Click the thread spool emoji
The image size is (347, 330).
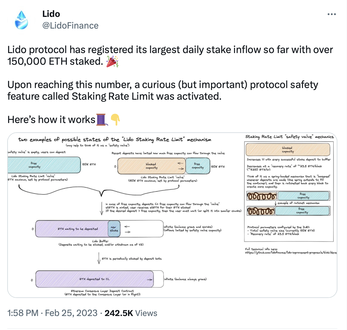pyautogui.click(x=101, y=120)
